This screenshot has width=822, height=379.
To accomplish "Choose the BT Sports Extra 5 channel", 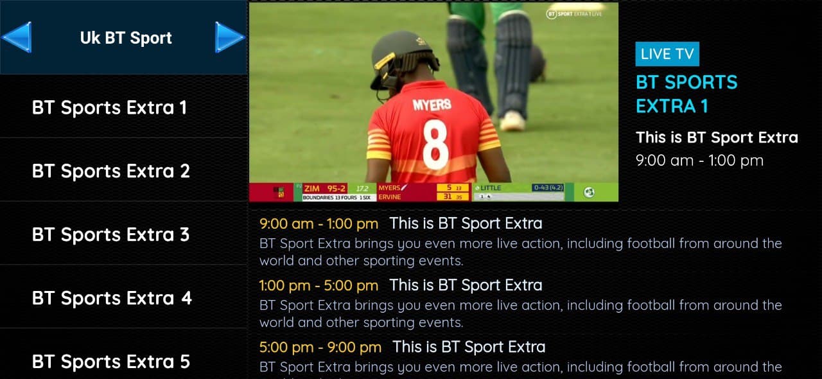I will 123,355.
